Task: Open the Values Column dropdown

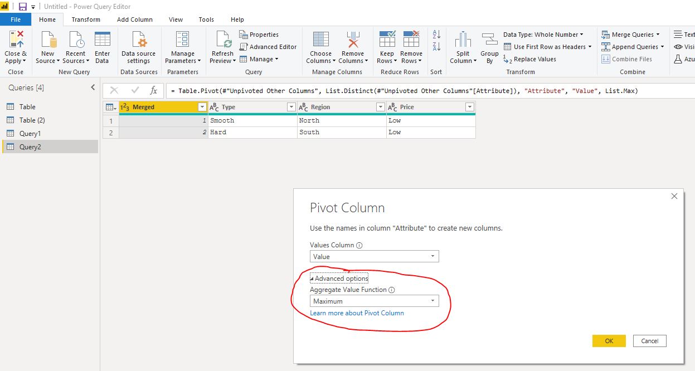Action: 375,256
